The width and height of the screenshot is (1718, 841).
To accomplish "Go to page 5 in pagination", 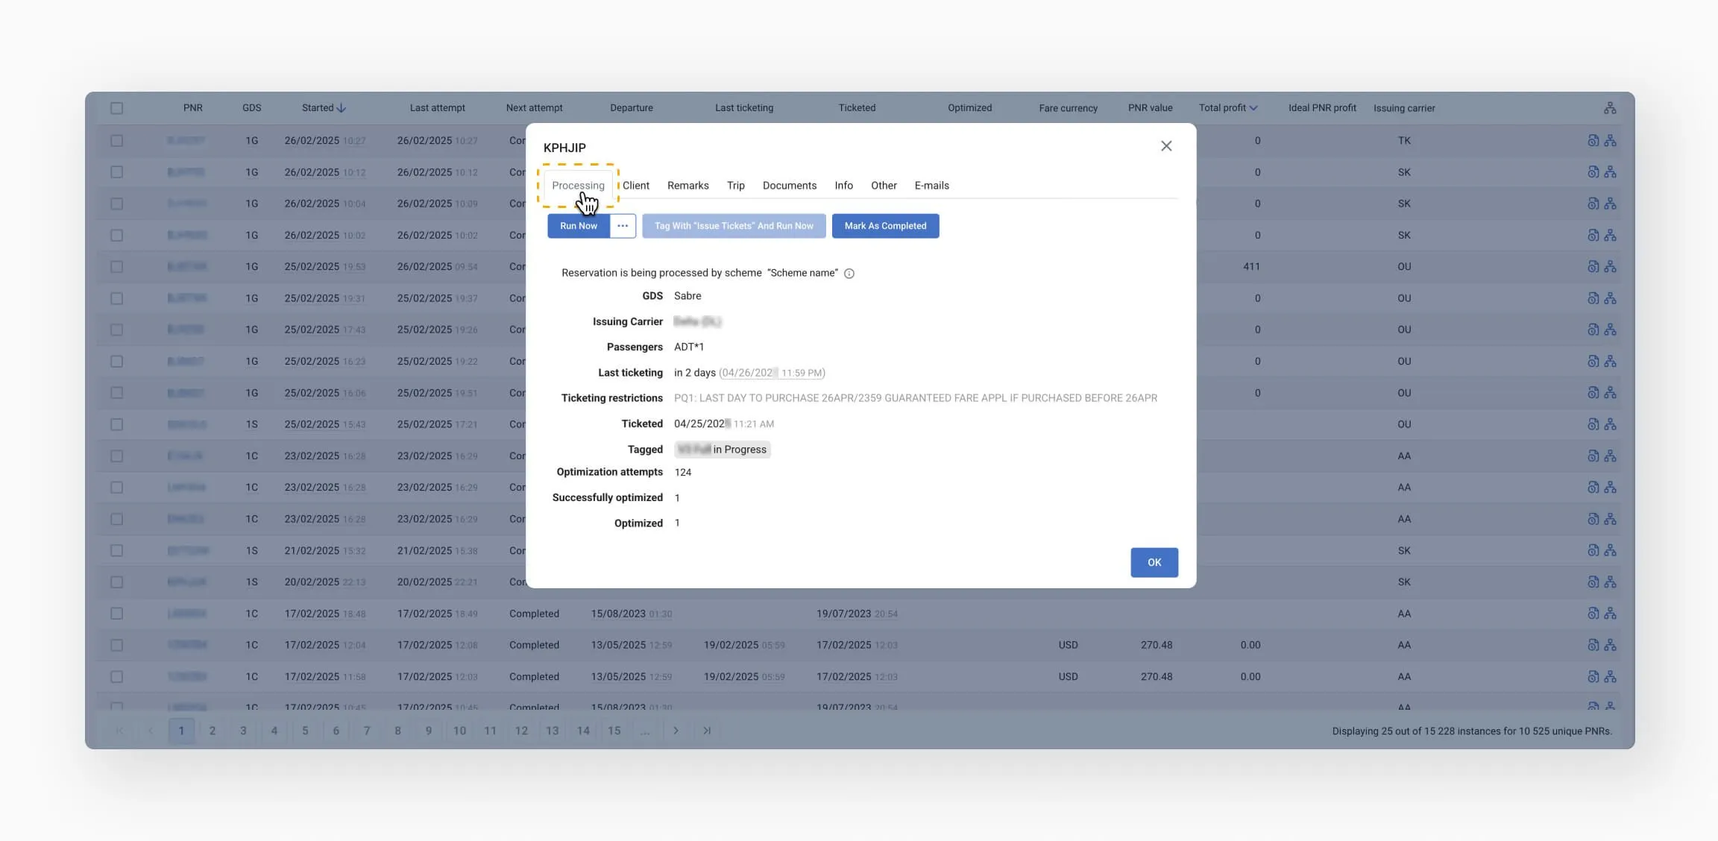I will click(305, 731).
